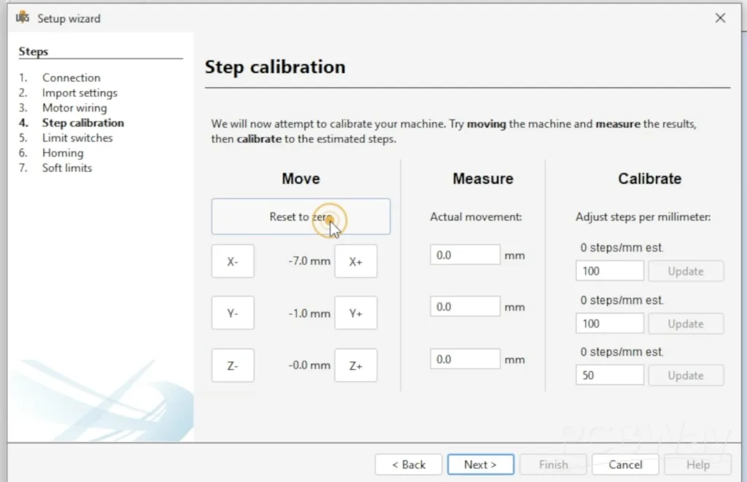Return to previous step with Back

409,464
